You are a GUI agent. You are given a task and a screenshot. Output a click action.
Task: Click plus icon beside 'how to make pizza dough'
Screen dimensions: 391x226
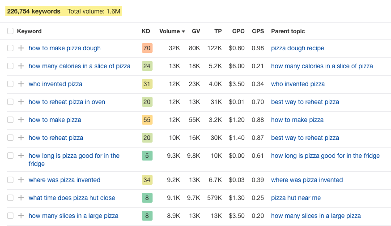(21, 48)
